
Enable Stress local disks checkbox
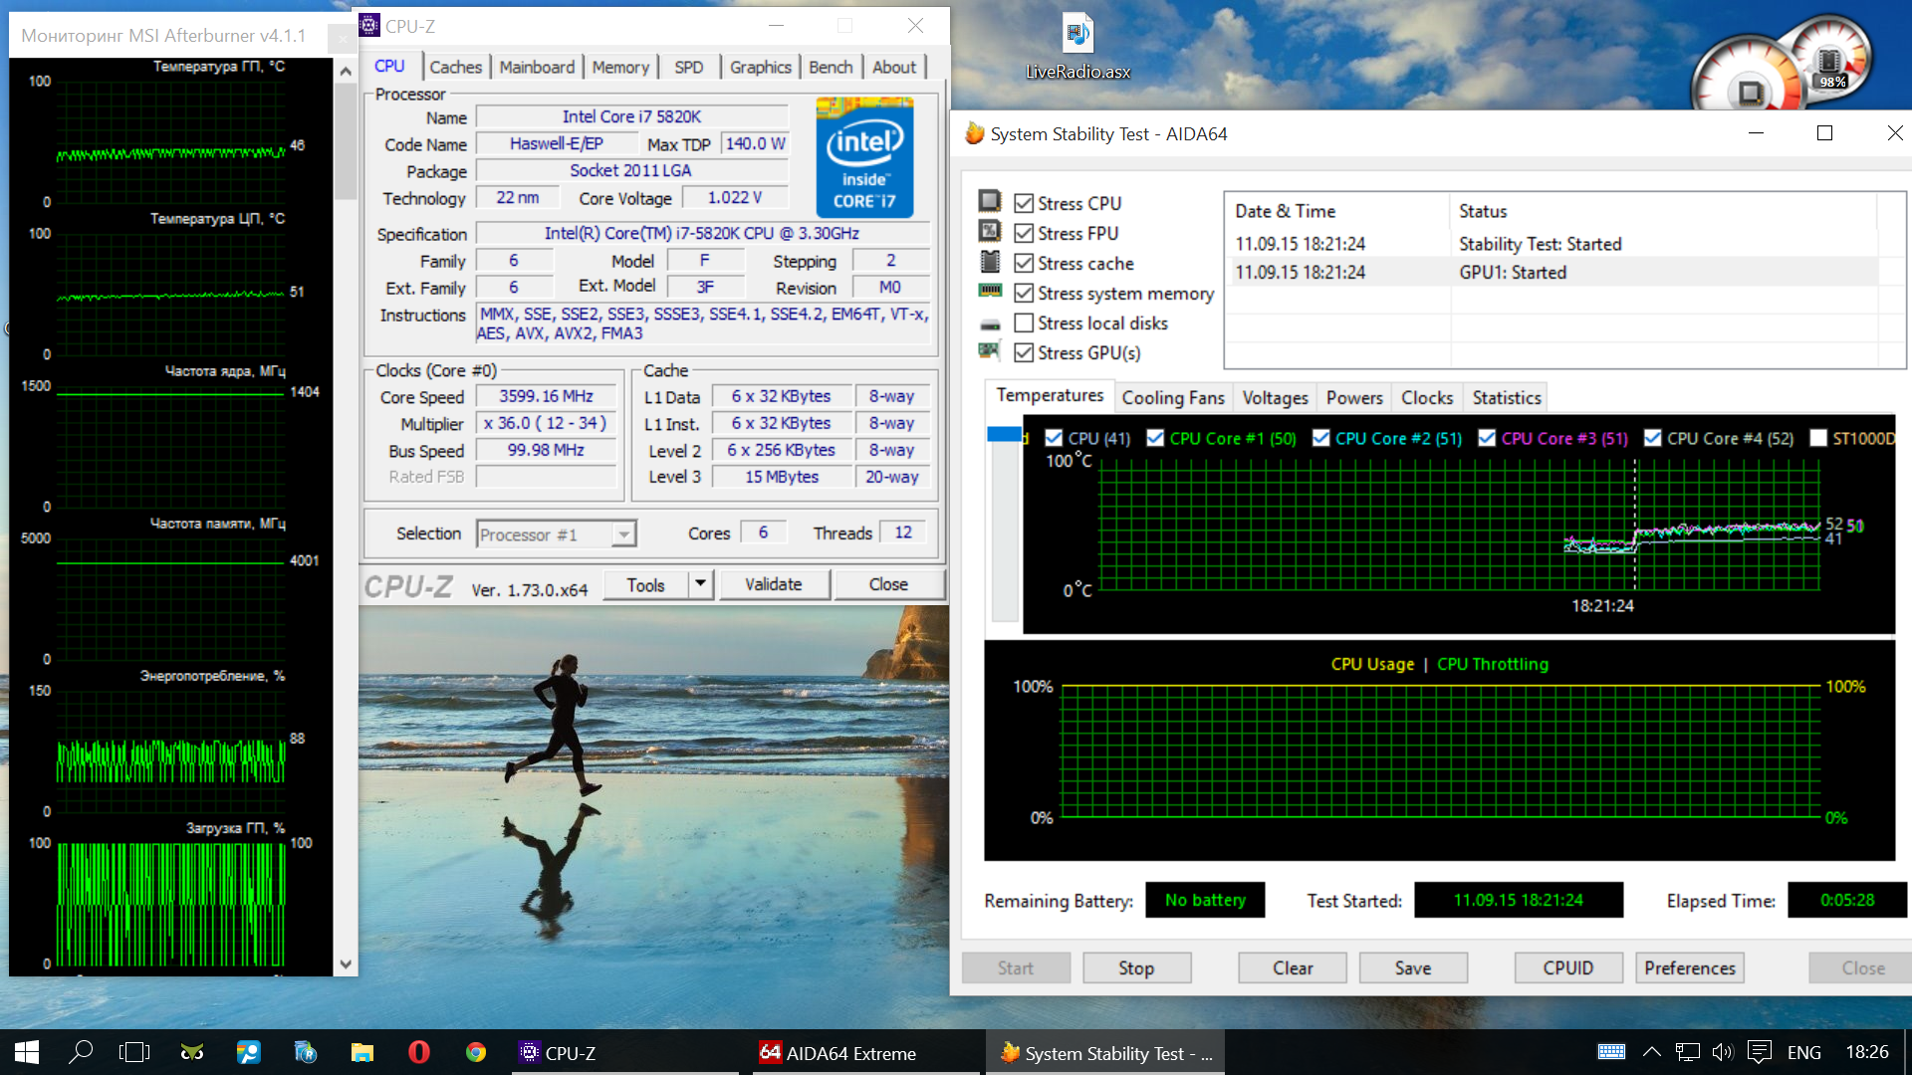pos(1024,323)
